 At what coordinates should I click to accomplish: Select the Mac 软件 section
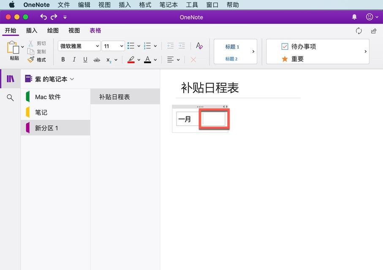[x=55, y=97]
